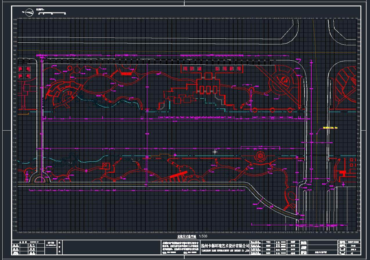Click the circular fountain symbol on the lower path
Image resolution: width=370 pixels, height=260 pixels.
[x=260, y=156]
